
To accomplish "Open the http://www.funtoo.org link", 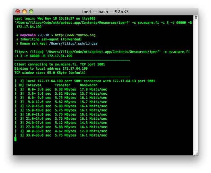I will coord(75,35).
